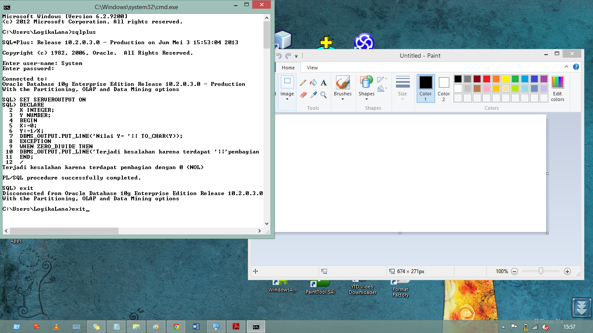Open the PaintTool SAI desktop shortcut
593x333 pixels.
(320, 287)
